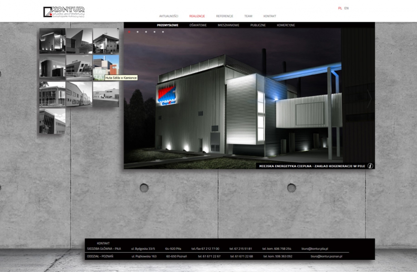The width and height of the screenshot is (417, 272).
Task: Open the Referencje page
Action: point(224,16)
